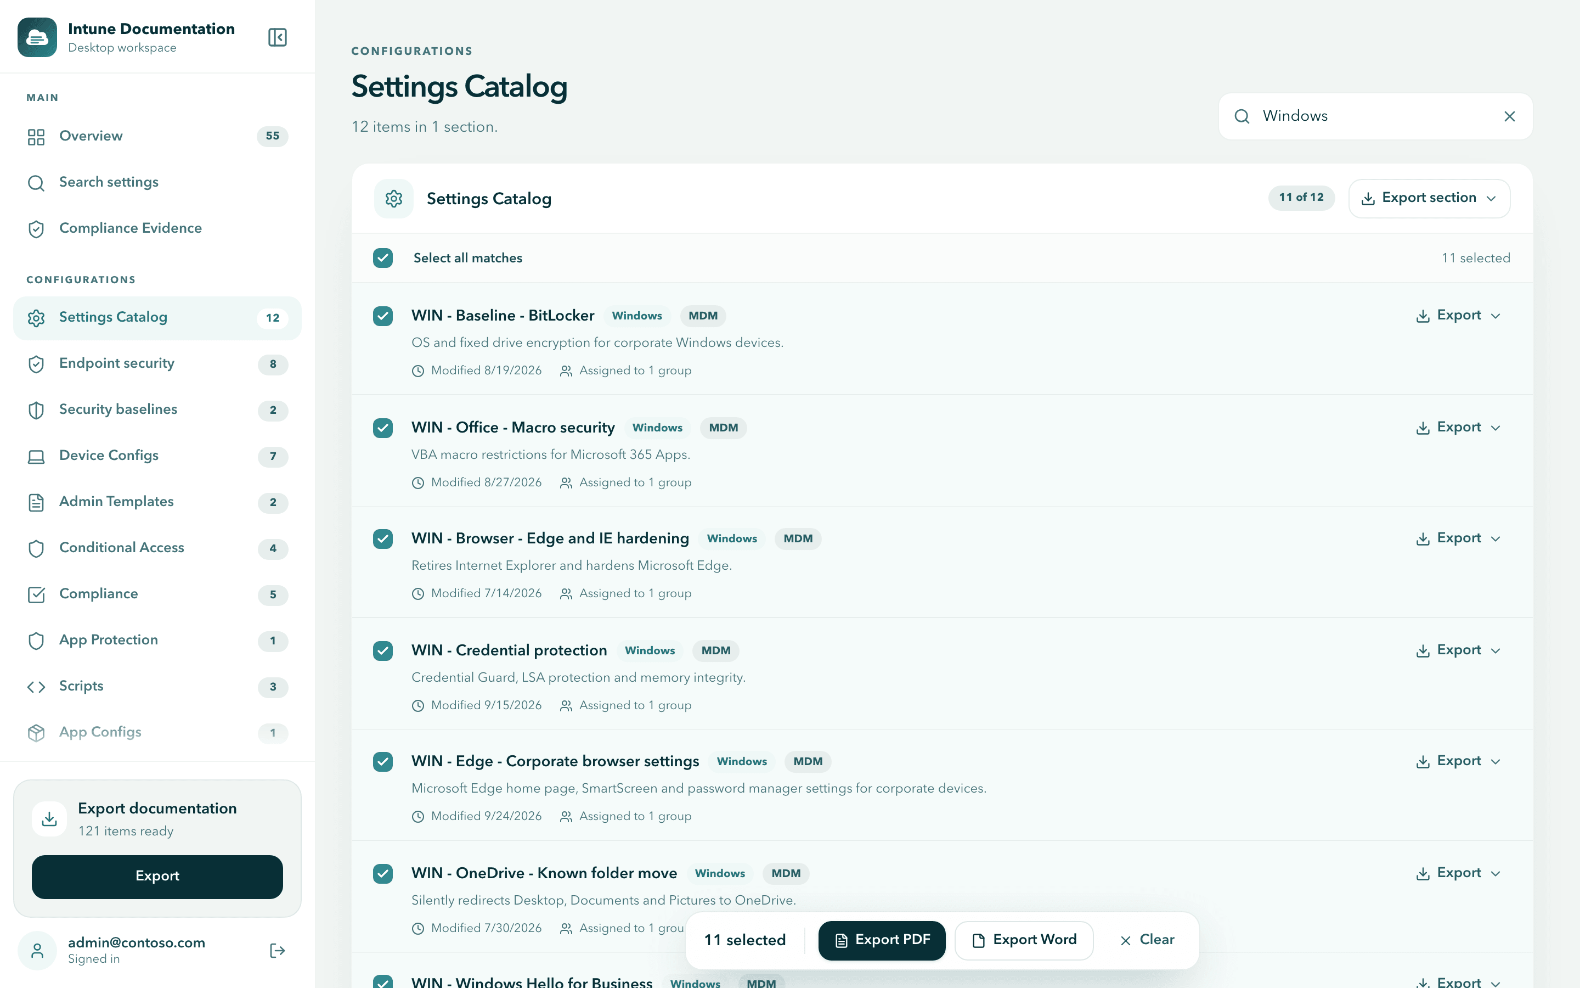Click the Compliance checkmark-square icon in sidebar
The height and width of the screenshot is (988, 1580).
tap(37, 594)
